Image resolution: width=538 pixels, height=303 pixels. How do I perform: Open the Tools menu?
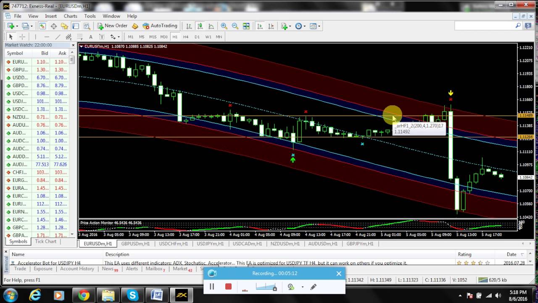point(90,16)
